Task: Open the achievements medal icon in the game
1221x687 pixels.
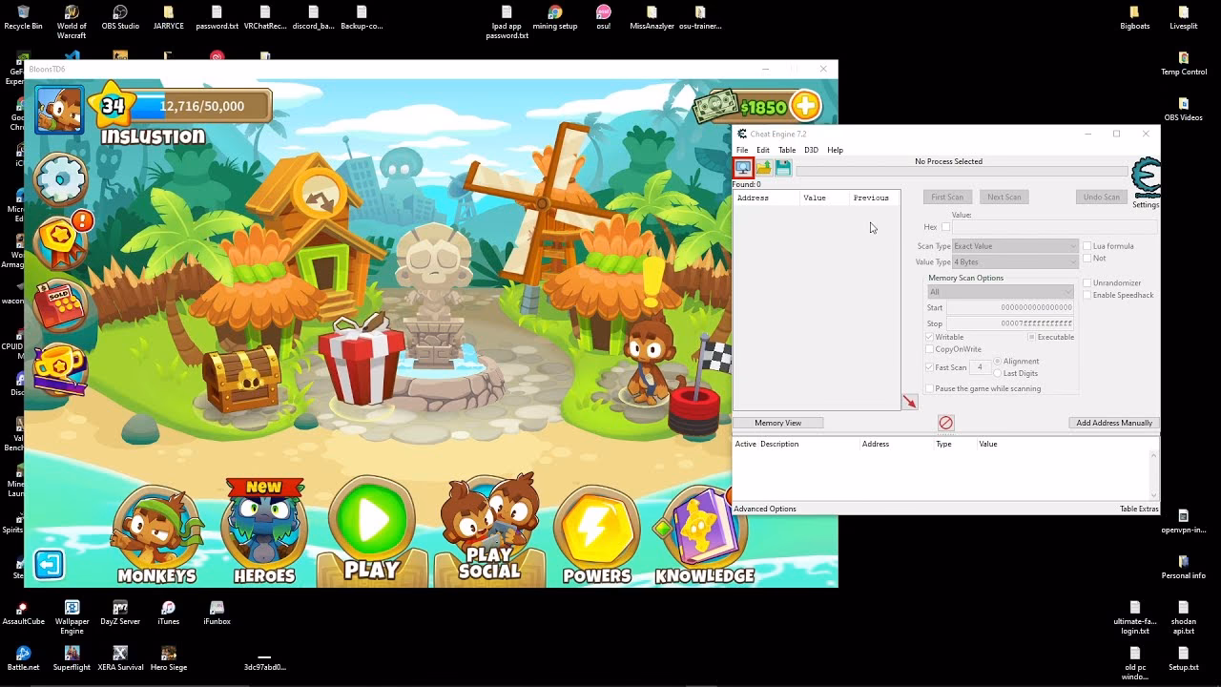Action: (x=63, y=239)
